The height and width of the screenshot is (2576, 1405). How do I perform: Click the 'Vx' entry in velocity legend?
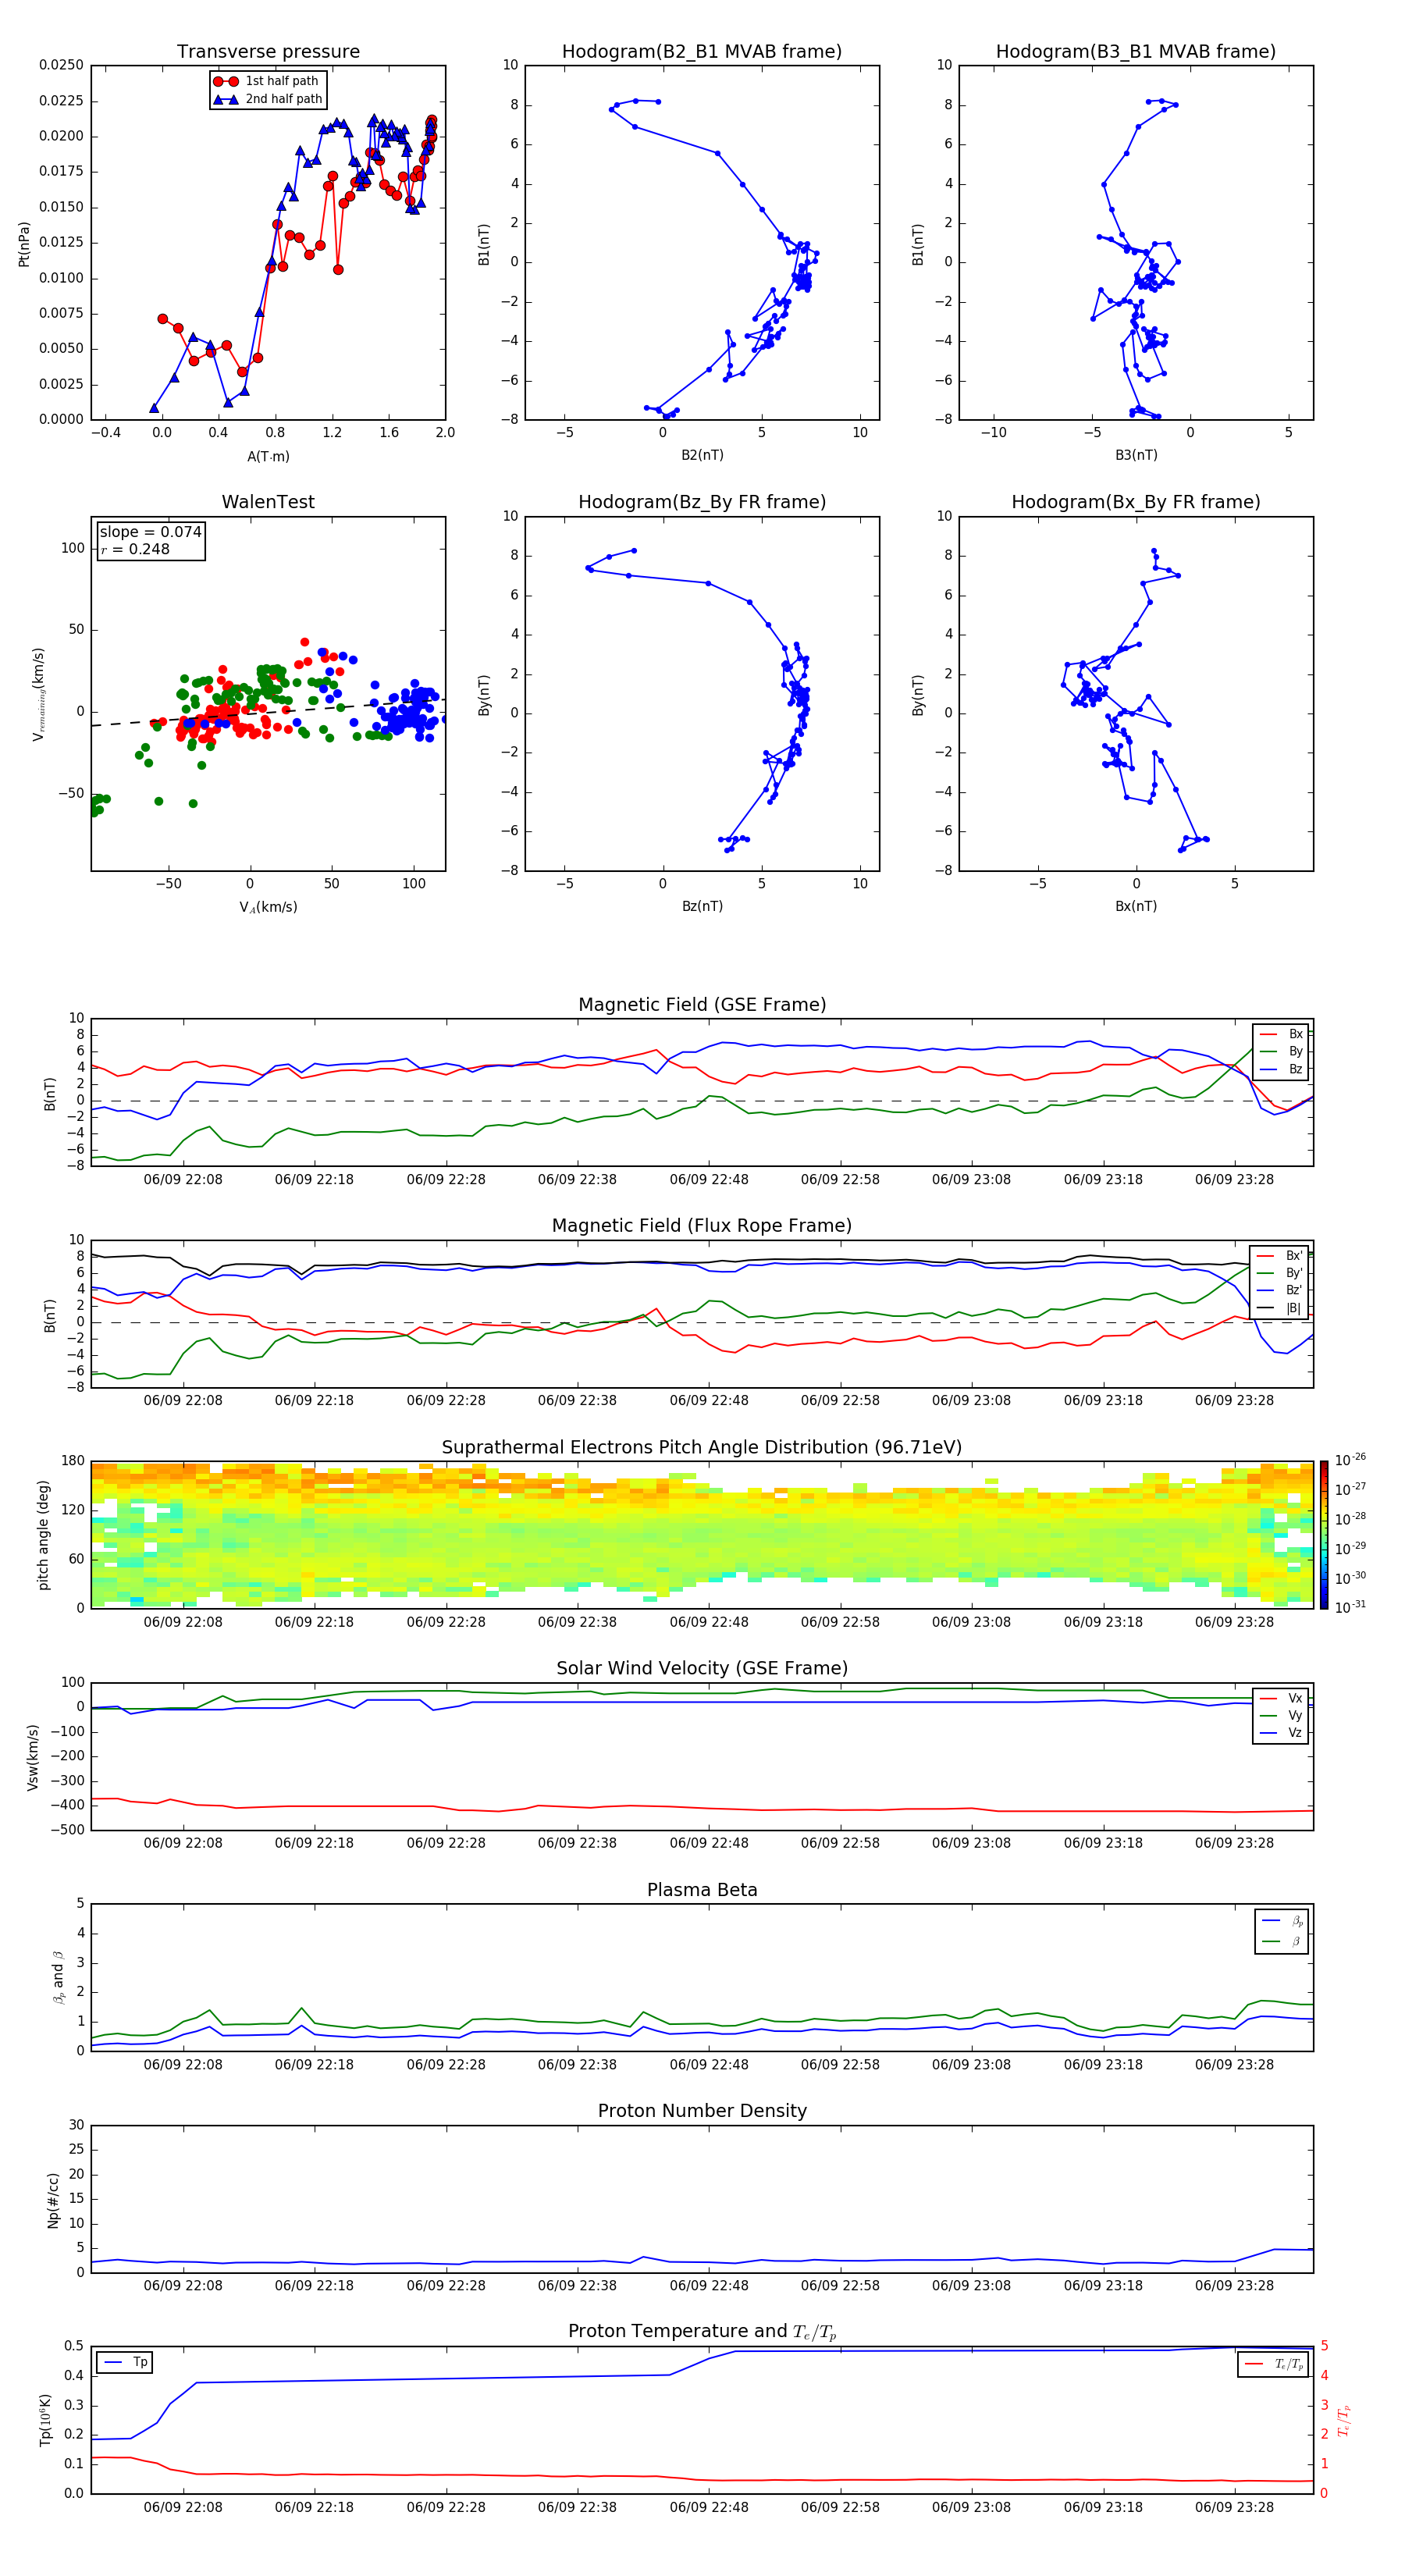point(1282,1698)
